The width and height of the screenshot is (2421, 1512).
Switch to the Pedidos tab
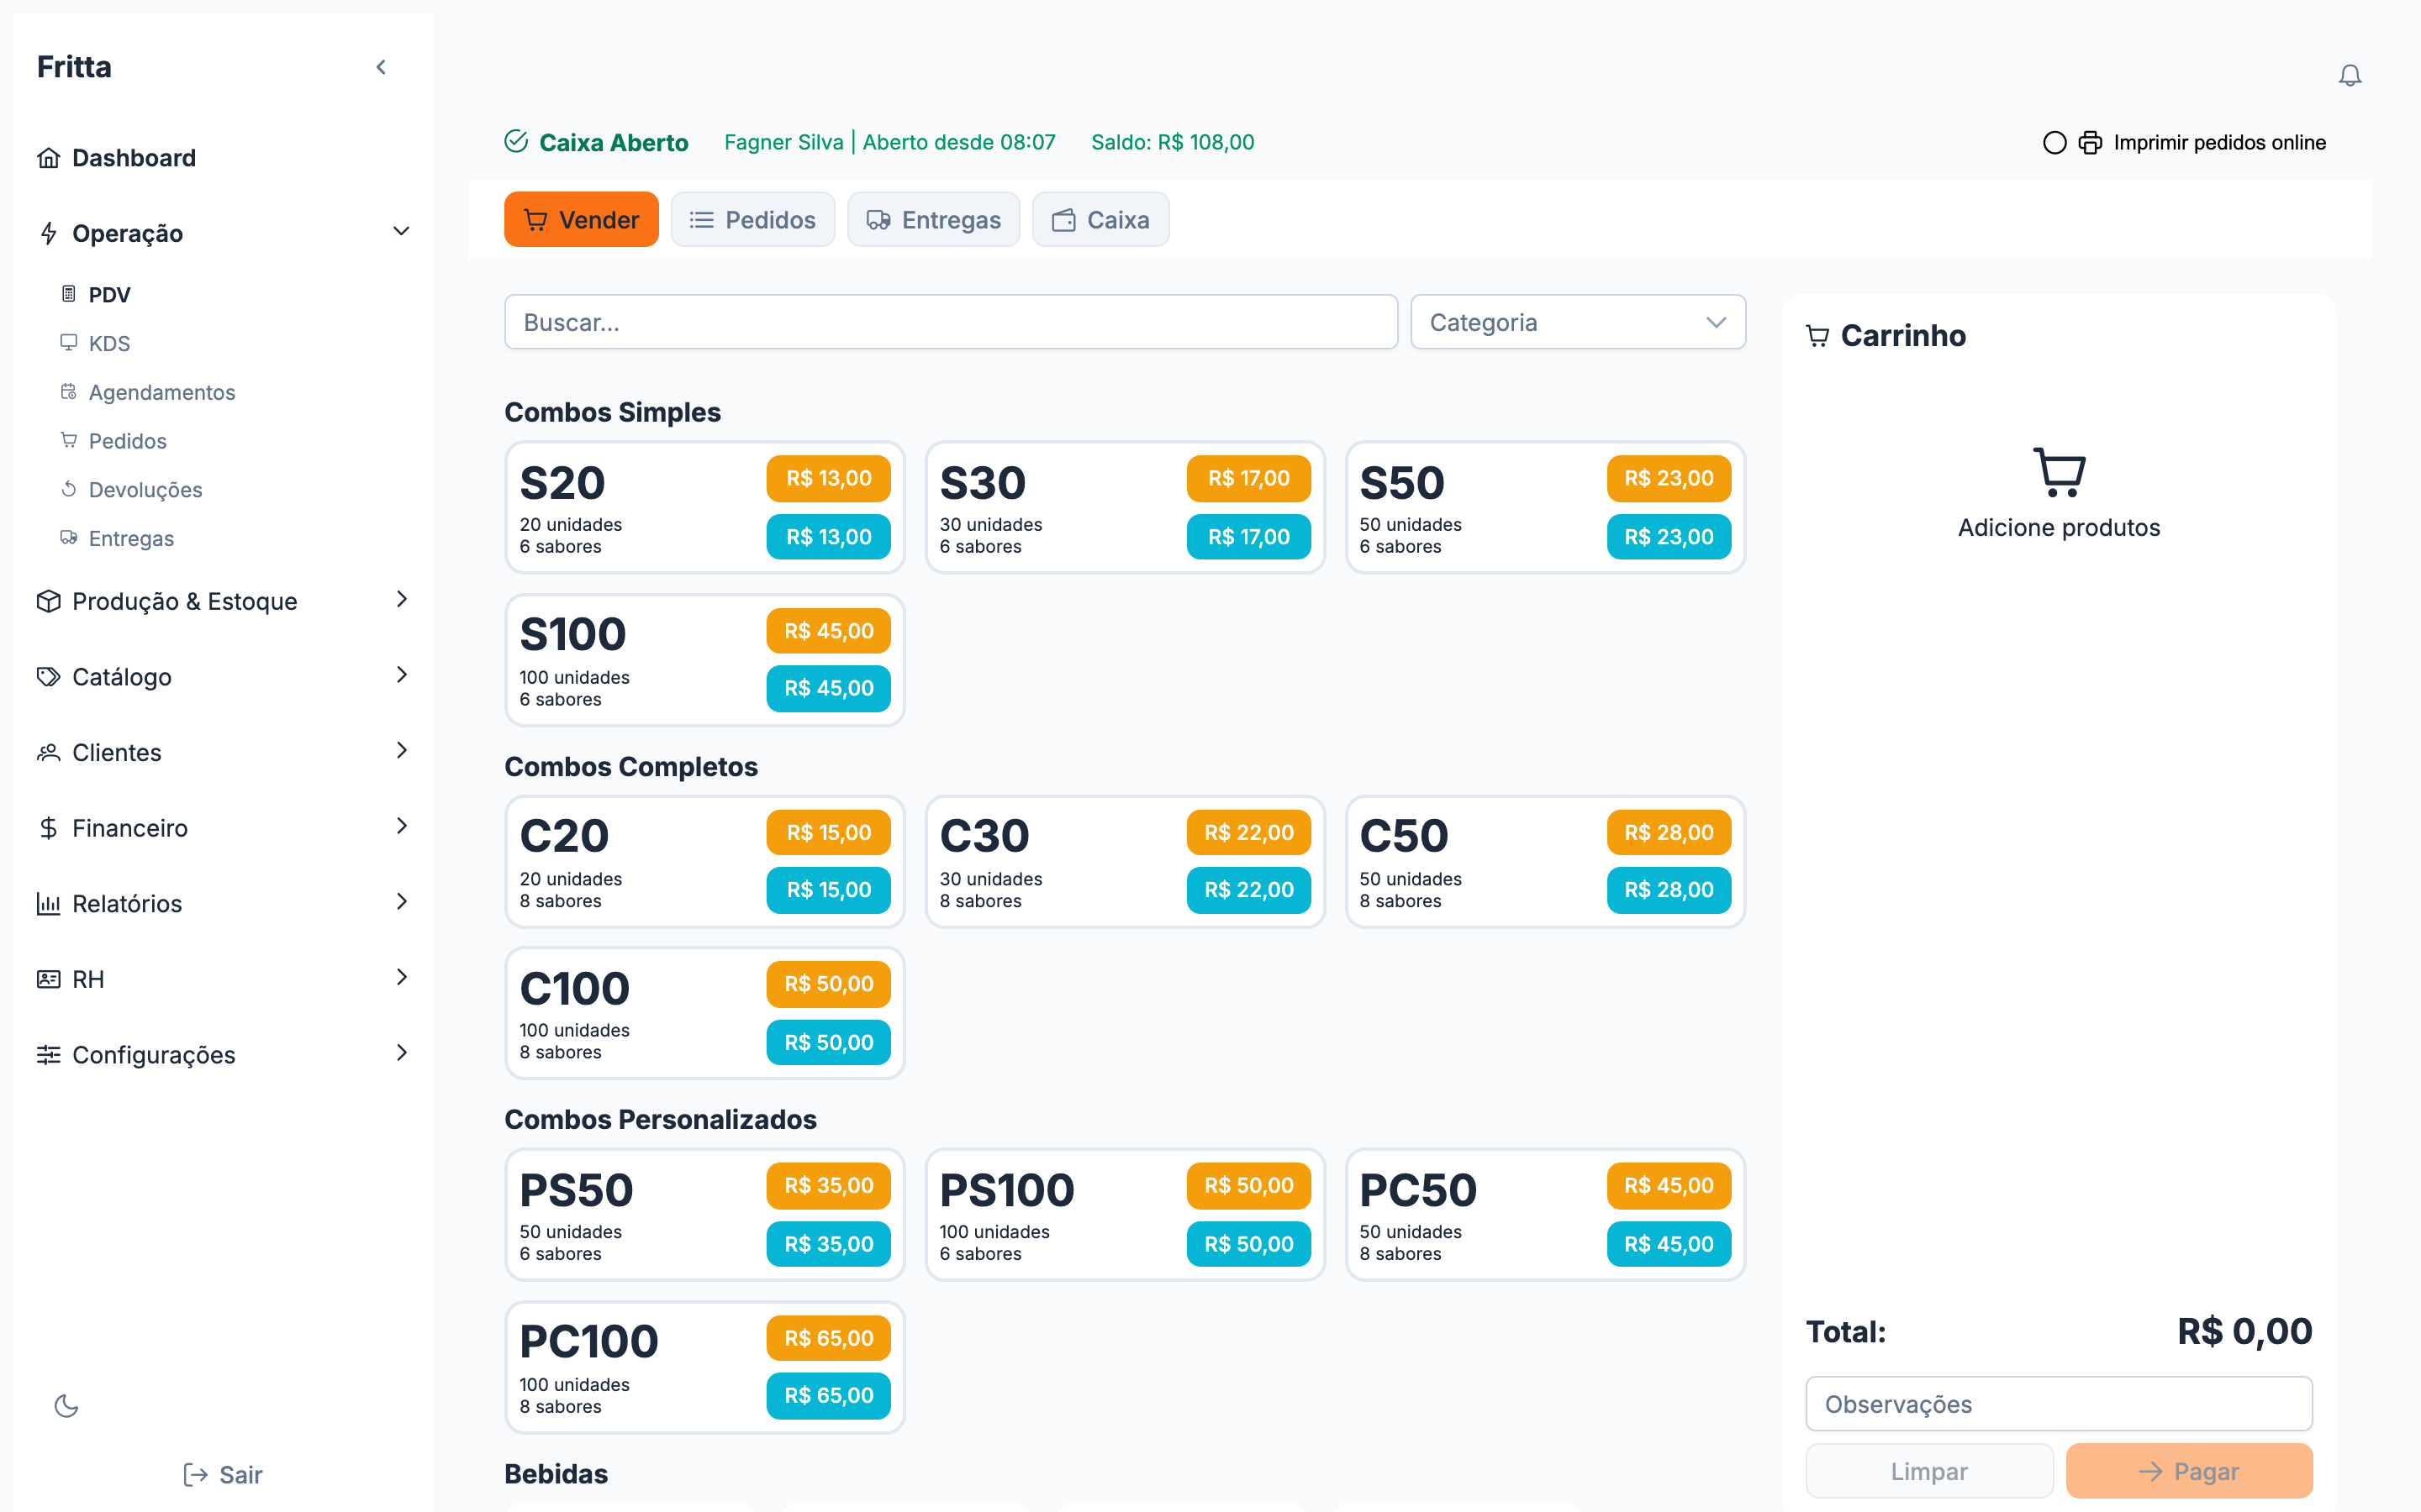tap(752, 219)
